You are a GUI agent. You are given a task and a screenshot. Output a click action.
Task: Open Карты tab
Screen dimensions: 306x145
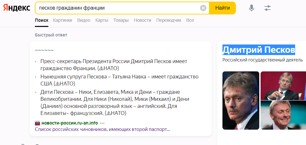coord(102,20)
